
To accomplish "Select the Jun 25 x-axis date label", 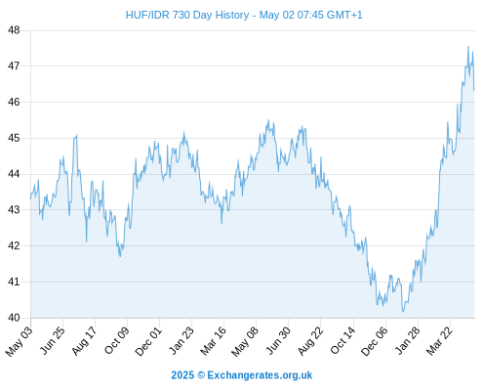I will (x=52, y=340).
